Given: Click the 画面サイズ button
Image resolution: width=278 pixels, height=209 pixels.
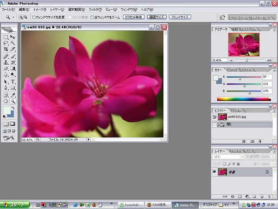Looking at the screenshot, I should click(x=156, y=17).
